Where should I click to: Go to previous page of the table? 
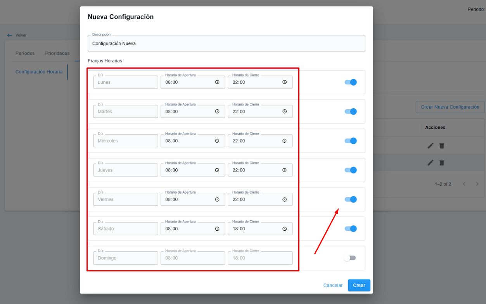click(464, 184)
